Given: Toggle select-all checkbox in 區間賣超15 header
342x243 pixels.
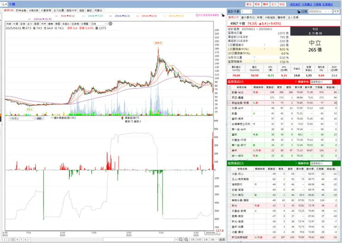Looking at the screenshot, I should click(x=229, y=169).
